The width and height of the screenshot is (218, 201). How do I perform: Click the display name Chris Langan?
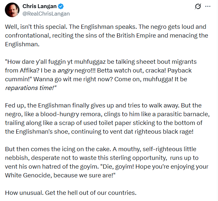39,6
